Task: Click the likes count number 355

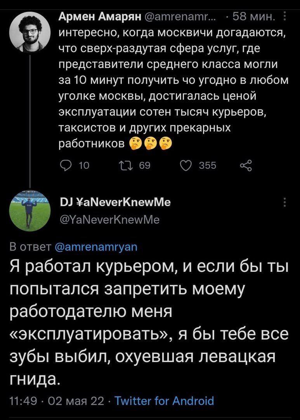Action: [x=208, y=166]
